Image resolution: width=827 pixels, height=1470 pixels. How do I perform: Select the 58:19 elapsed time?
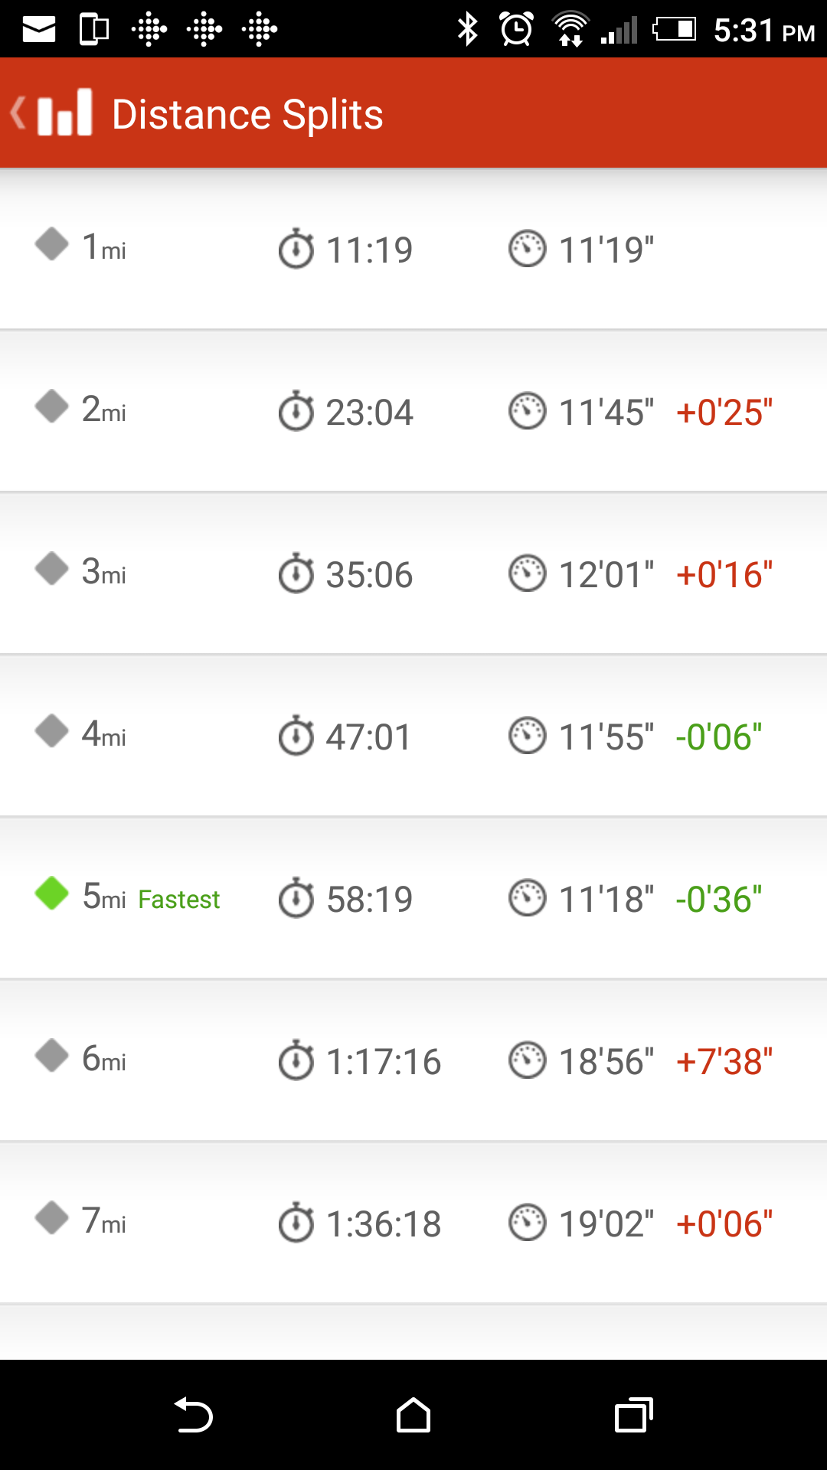pyautogui.click(x=370, y=900)
